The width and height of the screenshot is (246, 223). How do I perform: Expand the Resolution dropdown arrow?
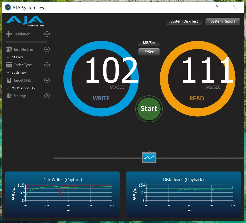tap(47, 34)
